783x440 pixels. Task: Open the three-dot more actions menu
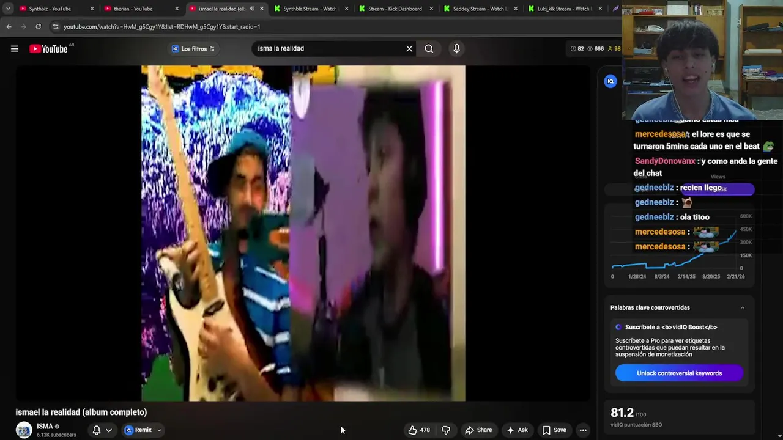(x=583, y=430)
